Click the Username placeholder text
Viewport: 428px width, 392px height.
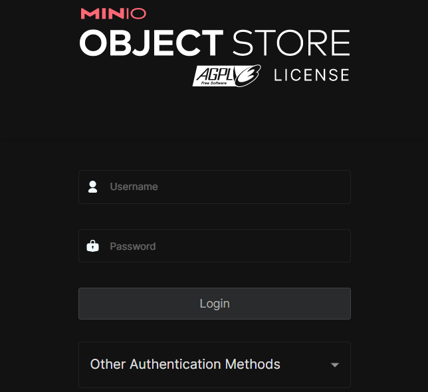(x=134, y=187)
